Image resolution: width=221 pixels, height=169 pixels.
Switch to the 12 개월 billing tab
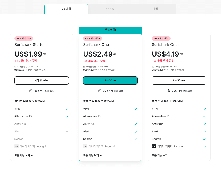[x=110, y=9]
